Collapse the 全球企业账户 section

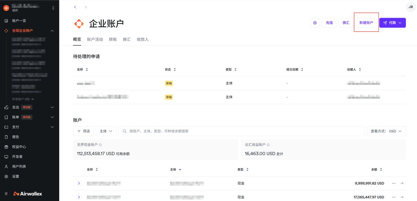[52, 31]
